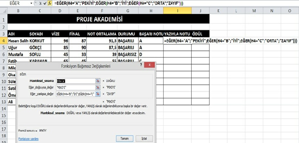Select row 1 header
Screen dimensions: 299x143
[x=4, y=19]
